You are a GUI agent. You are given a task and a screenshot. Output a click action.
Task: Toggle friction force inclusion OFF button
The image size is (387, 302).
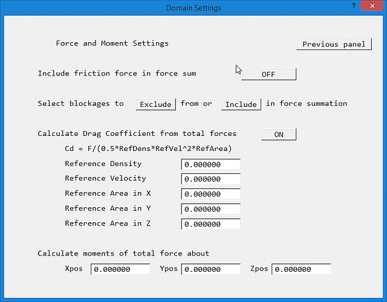268,74
